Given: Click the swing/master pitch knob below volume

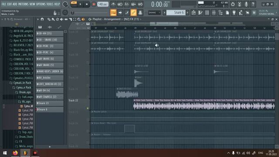Looking at the screenshot, I should pos(65,13).
